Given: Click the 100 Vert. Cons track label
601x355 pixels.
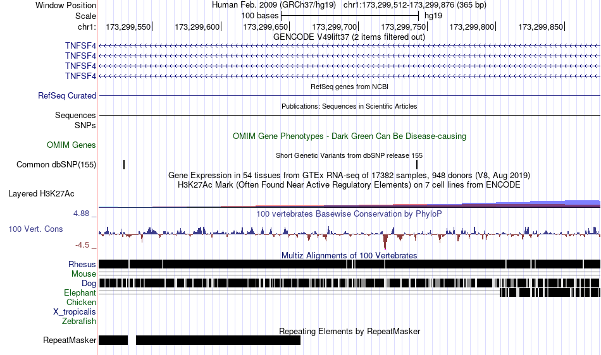Looking at the screenshot, I should [35, 229].
